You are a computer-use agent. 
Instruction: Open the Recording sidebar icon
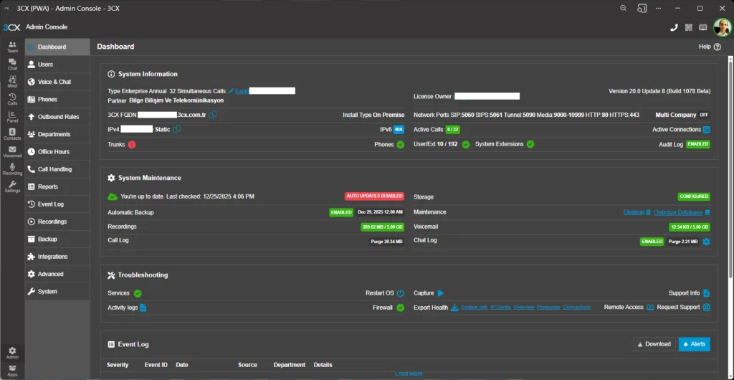(12, 169)
